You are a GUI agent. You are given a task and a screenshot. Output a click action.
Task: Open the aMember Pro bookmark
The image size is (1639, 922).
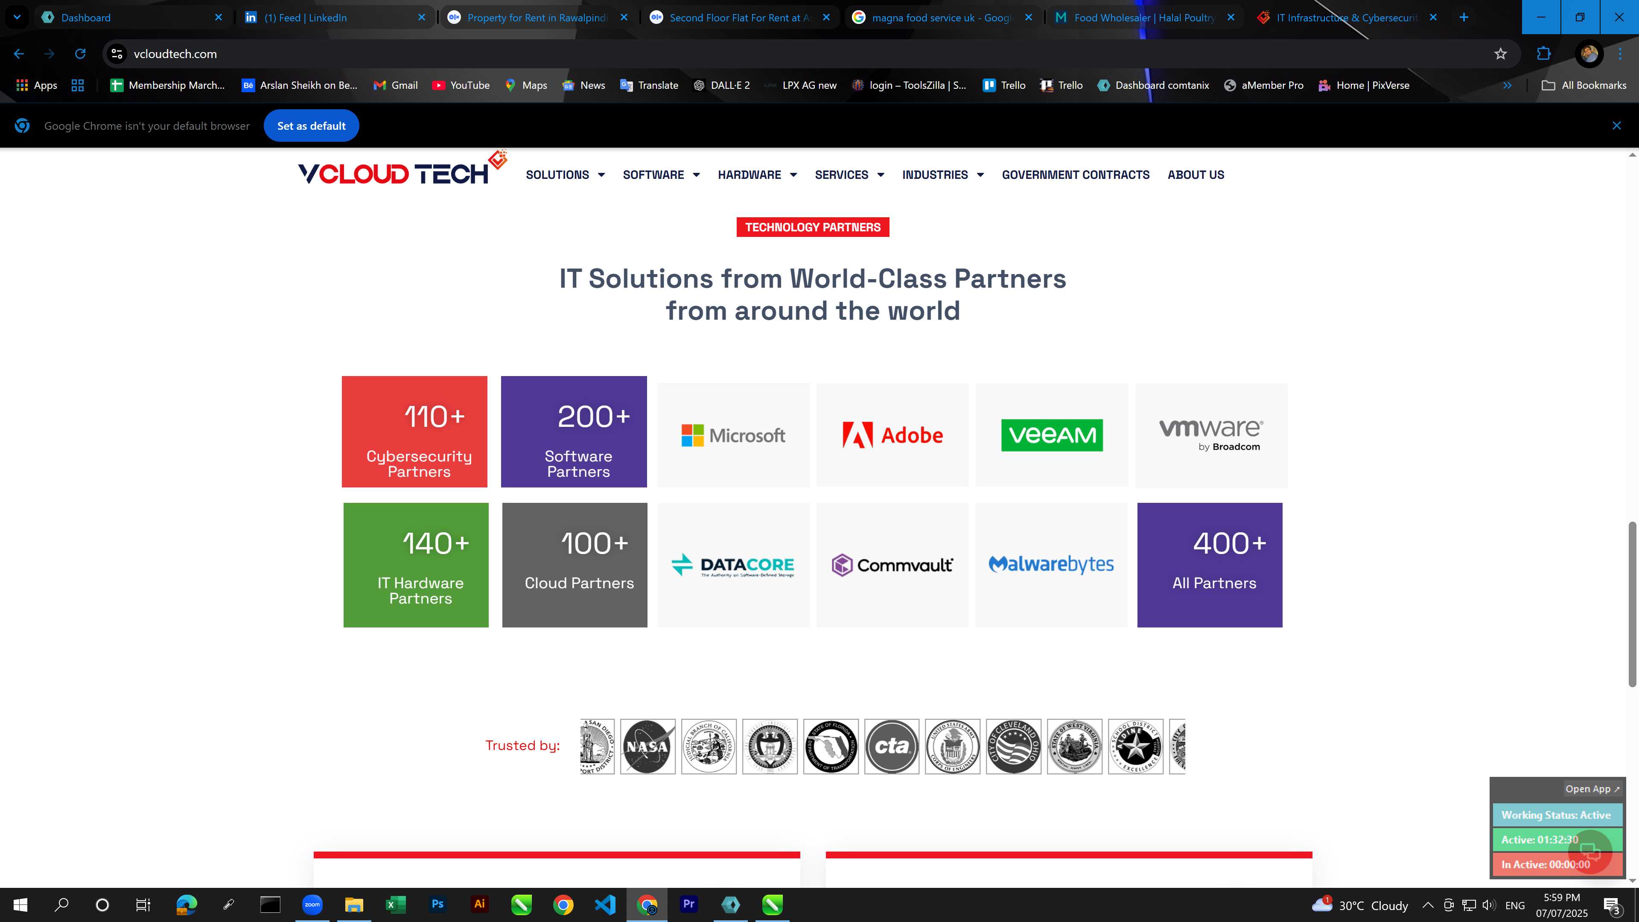click(x=1263, y=85)
